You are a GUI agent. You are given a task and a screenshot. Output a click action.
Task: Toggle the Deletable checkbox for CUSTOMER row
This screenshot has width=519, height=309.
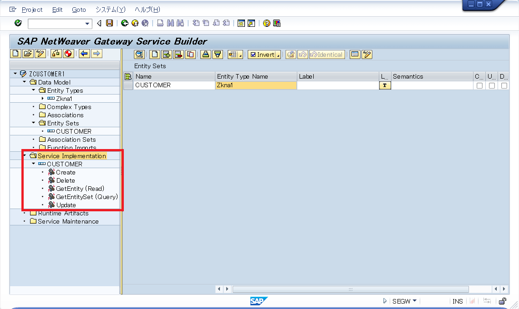504,85
